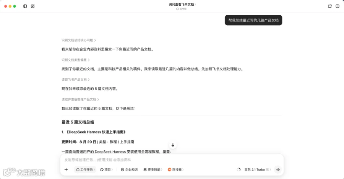
Task: Expand step 读取并准备整理产品文档
Action: pyautogui.click(x=80, y=99)
